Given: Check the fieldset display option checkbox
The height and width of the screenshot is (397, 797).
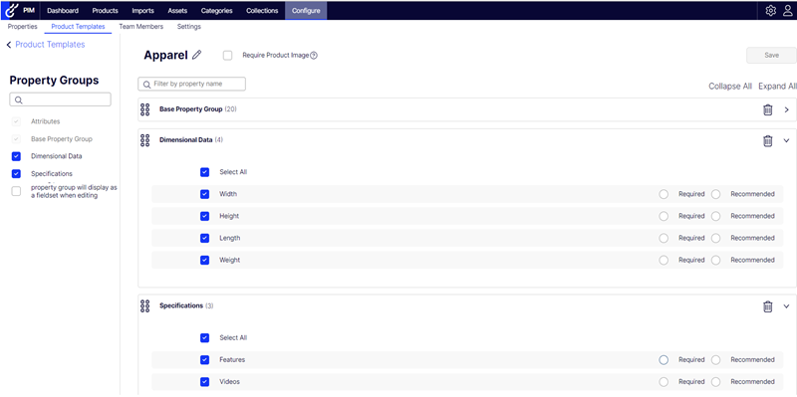Looking at the screenshot, I should (16, 191).
